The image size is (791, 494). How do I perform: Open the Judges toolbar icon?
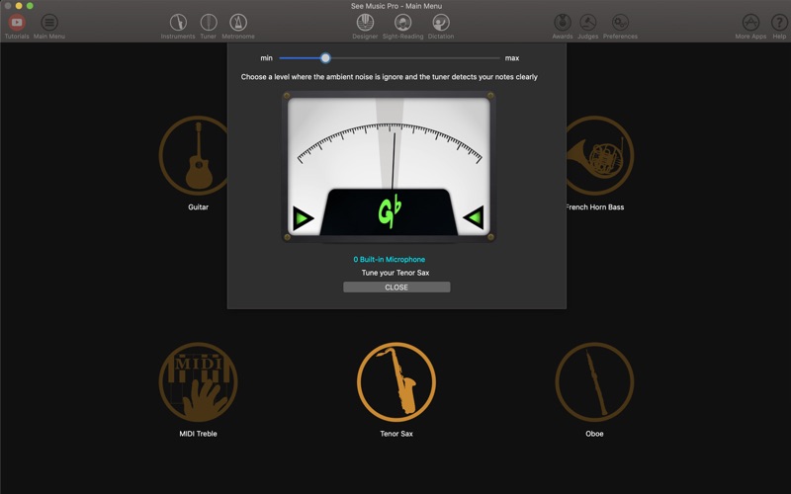click(587, 23)
